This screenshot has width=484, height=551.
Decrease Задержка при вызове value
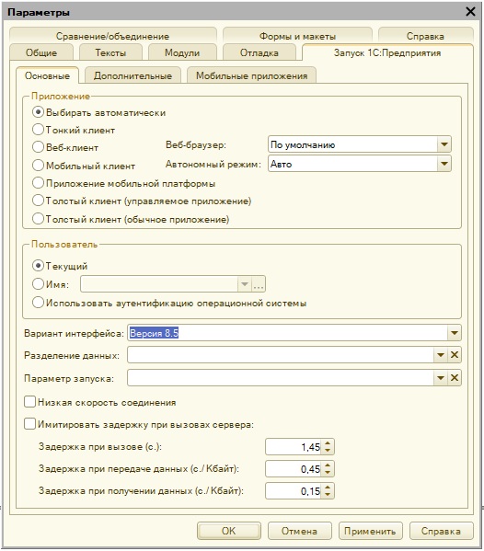click(x=328, y=451)
